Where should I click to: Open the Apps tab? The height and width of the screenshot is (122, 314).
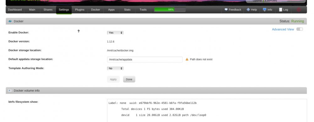[x=111, y=10]
